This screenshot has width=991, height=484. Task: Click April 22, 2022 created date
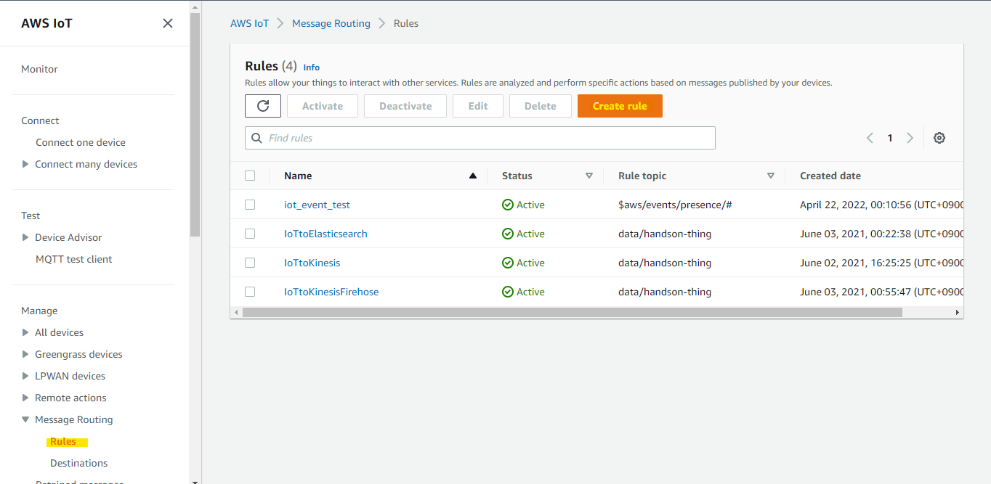(881, 205)
